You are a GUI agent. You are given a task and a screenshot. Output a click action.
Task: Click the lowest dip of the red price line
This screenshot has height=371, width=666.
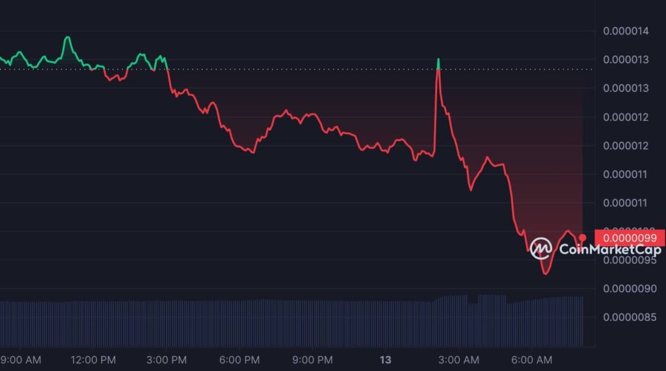545,274
